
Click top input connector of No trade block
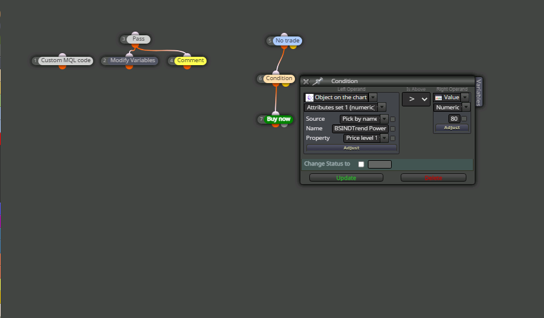pyautogui.click(x=284, y=35)
